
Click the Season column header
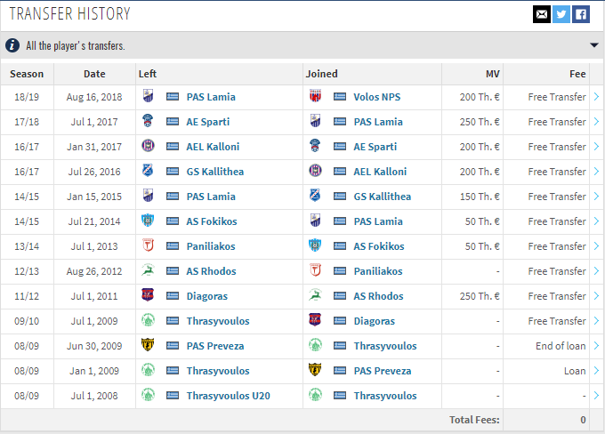27,74
